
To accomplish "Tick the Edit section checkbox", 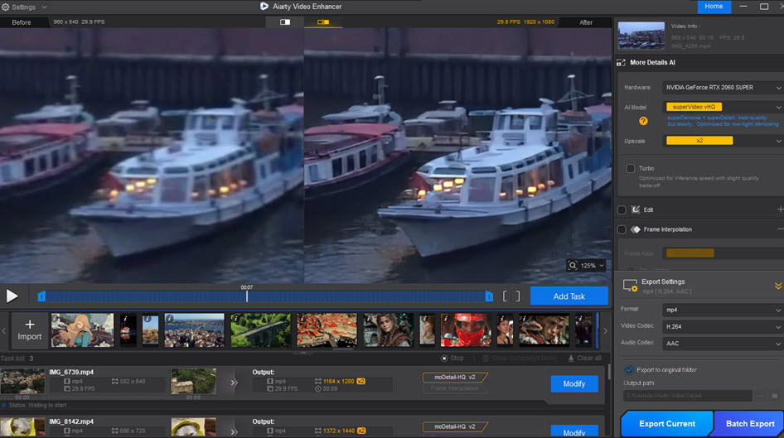I will click(x=622, y=210).
